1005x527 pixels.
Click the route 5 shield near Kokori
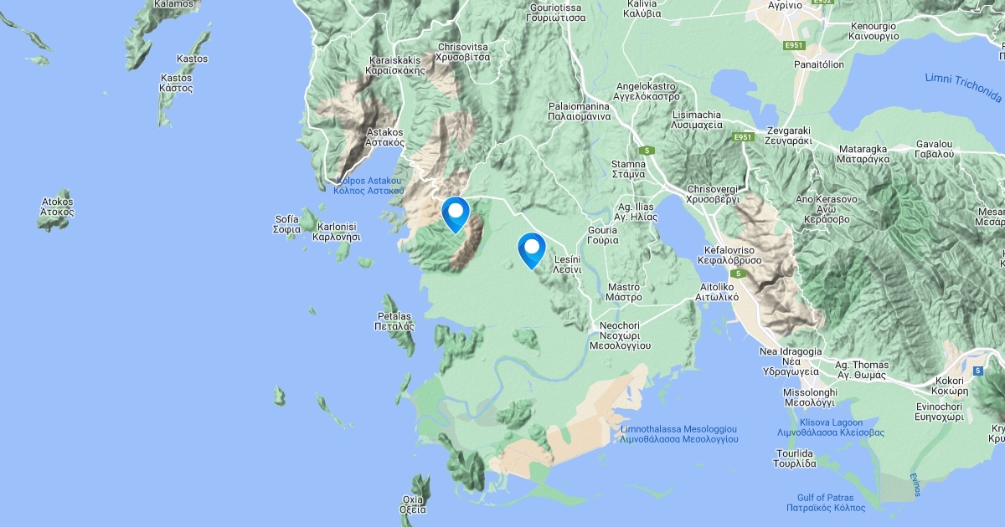tap(977, 369)
